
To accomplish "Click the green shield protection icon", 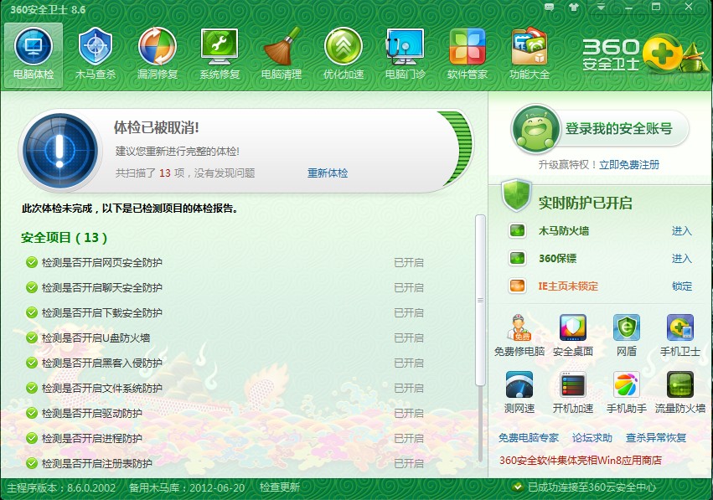I will click(x=516, y=195).
